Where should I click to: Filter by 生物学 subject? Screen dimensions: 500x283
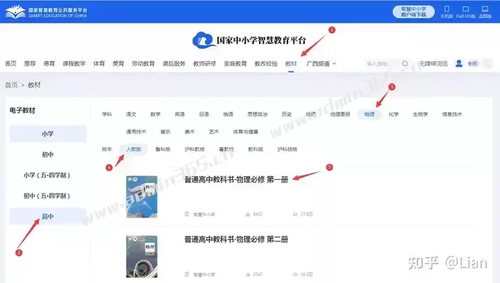420,114
